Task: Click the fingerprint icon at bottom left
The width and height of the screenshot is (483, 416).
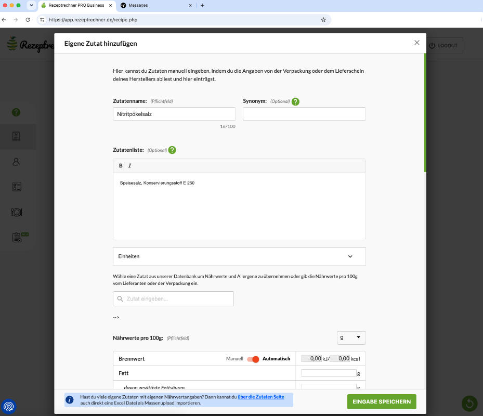Action: (9, 407)
